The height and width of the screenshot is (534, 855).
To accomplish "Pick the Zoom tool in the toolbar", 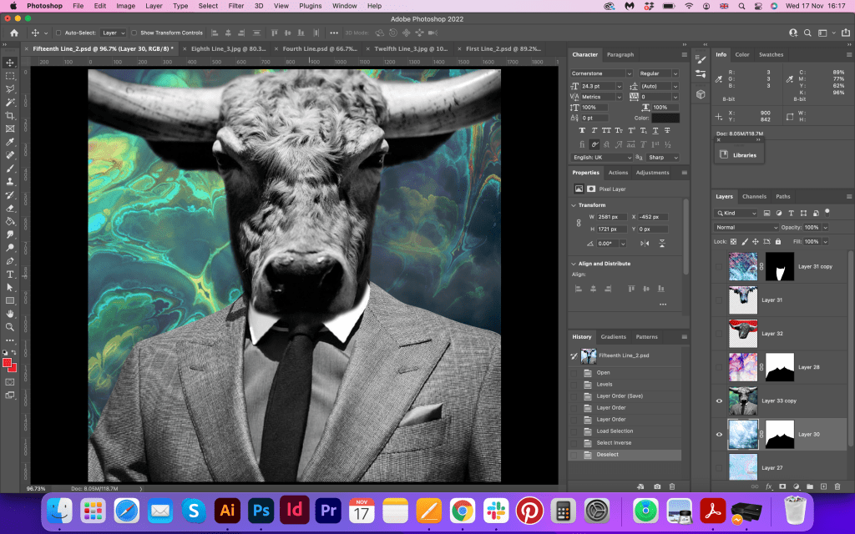I will pyautogui.click(x=10, y=327).
